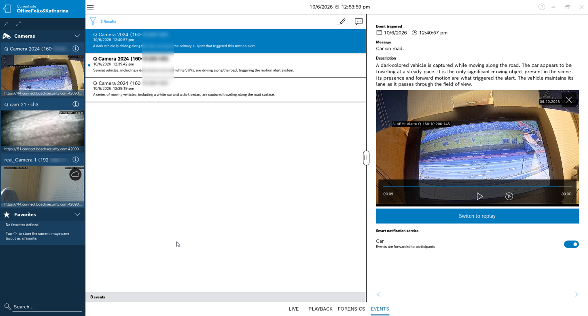Click the Search input field
This screenshot has width=588, height=316.
[x=47, y=307]
